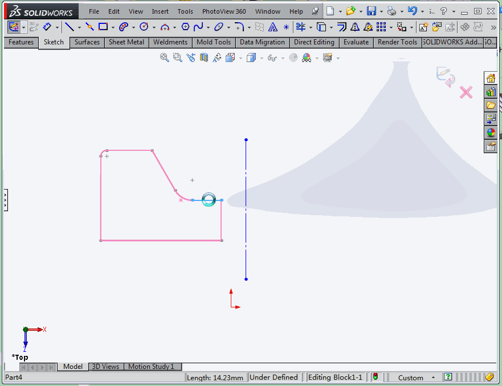Open SOLIDWORKS Resources home tab

[491, 78]
